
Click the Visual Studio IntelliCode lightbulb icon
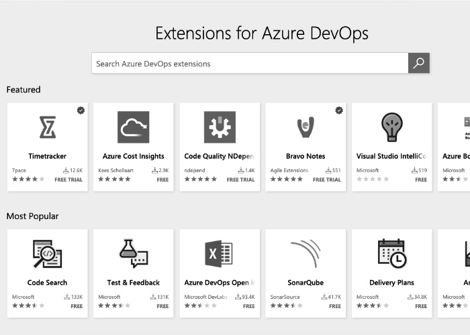(391, 127)
